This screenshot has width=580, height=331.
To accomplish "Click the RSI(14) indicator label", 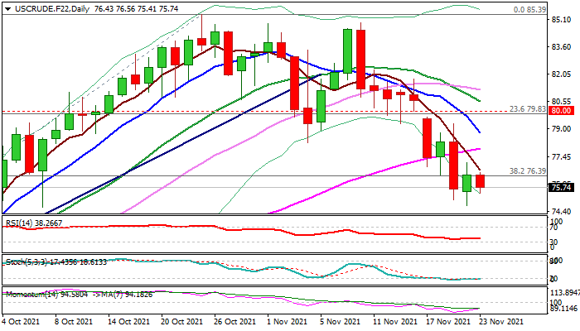I will tap(20, 223).
